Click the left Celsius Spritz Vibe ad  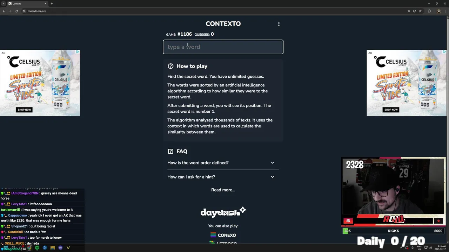coord(40,83)
